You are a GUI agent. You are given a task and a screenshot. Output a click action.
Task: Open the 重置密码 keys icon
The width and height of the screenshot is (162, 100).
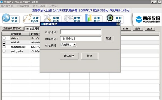(x=73, y=18)
